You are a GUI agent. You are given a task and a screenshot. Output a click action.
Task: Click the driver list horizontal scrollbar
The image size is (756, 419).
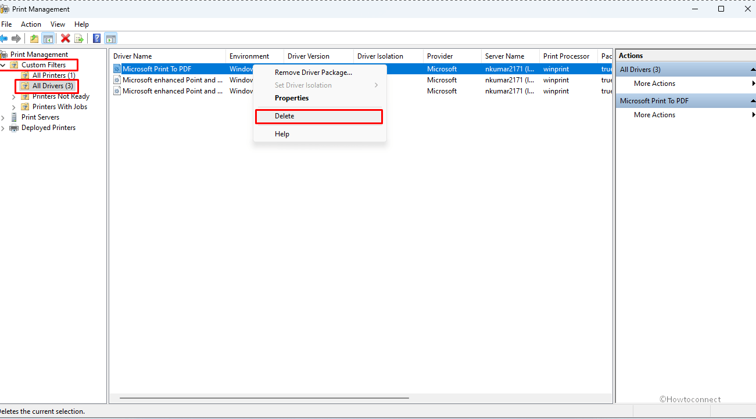[x=264, y=398]
